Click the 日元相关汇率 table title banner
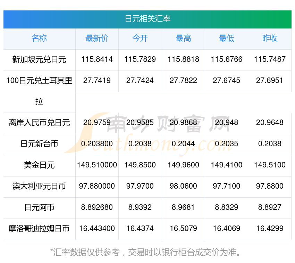 click(x=147, y=19)
